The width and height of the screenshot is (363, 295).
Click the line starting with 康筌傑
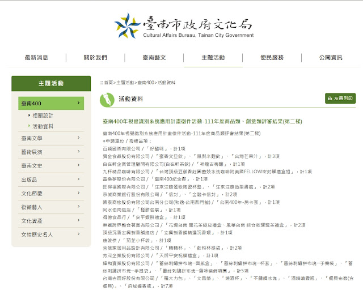click(x=137, y=241)
